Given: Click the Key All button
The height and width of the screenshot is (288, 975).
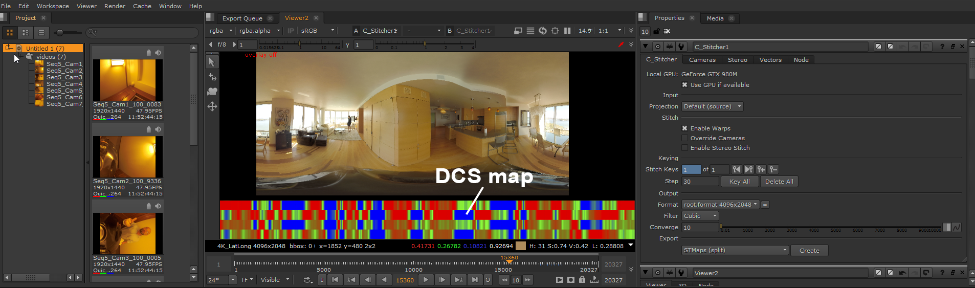Looking at the screenshot, I should [x=739, y=182].
